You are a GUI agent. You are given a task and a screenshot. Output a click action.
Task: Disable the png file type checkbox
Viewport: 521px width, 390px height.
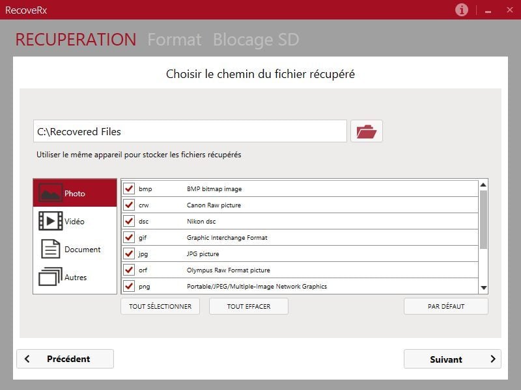129,286
